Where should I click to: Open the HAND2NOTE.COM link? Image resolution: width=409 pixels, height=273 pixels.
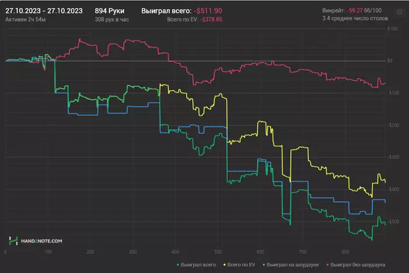[40, 240]
